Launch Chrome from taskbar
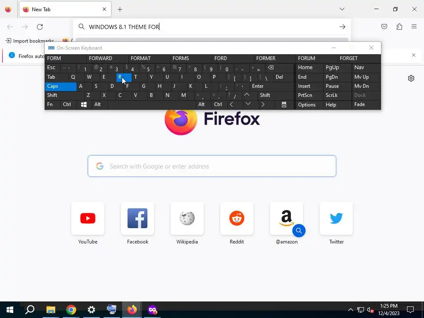424x318 pixels. coord(71,310)
